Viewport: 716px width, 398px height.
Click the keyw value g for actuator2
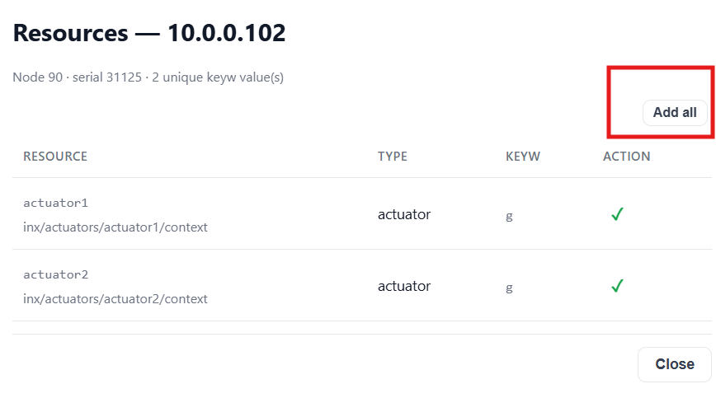point(509,288)
